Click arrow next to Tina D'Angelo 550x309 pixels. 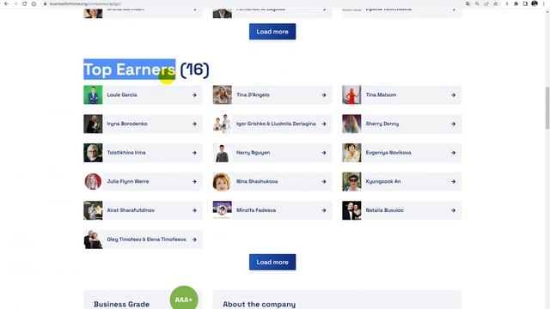coord(324,95)
